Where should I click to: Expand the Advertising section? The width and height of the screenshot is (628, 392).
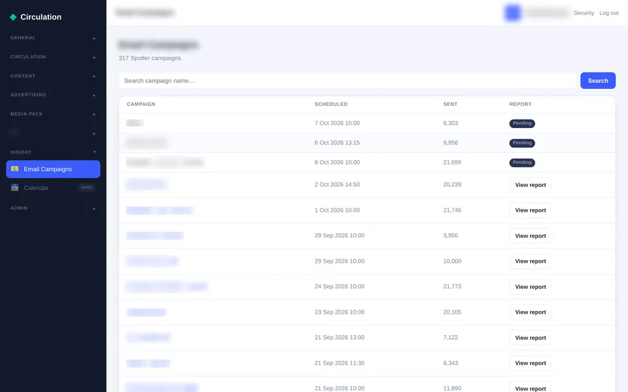53,95
